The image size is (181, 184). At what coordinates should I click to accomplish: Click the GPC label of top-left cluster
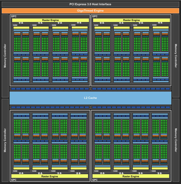pyautogui.click(x=14, y=16)
